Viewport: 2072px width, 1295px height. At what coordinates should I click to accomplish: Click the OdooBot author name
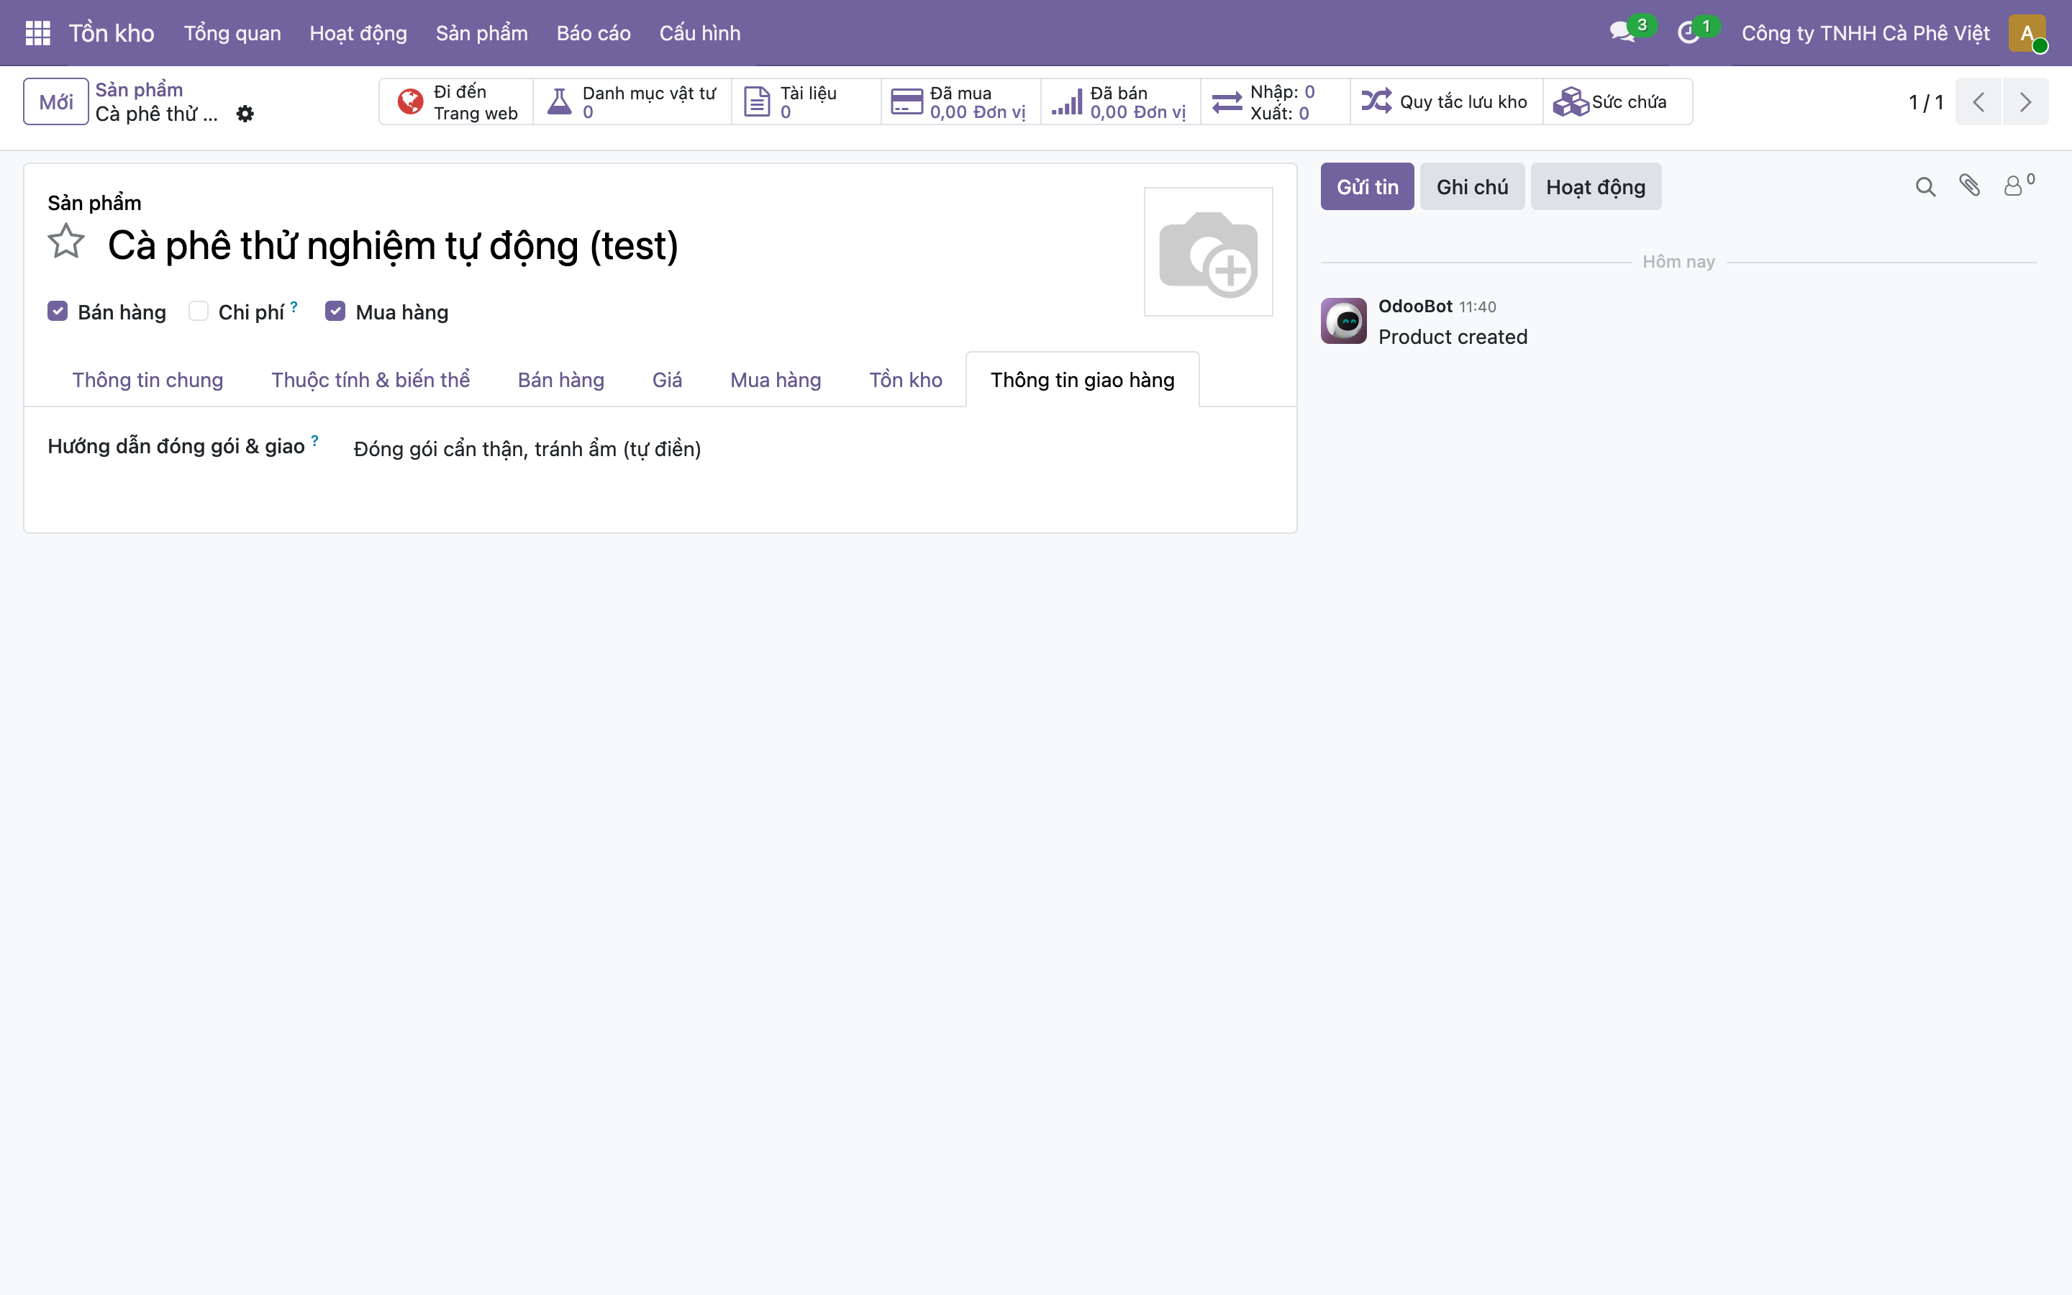coord(1415,306)
